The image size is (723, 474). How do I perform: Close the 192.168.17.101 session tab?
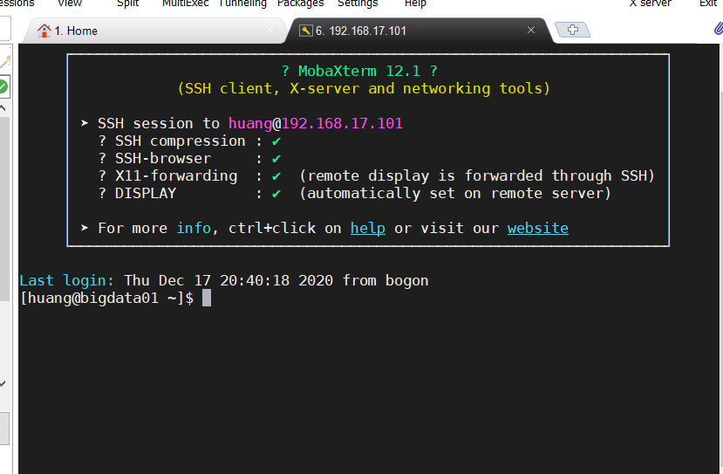tap(531, 30)
